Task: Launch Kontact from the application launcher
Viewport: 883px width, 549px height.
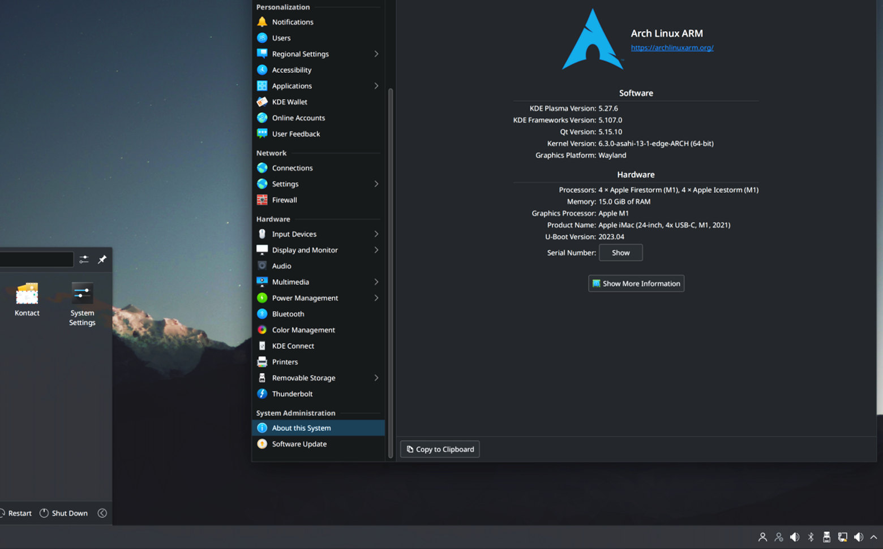Action: tap(27, 300)
